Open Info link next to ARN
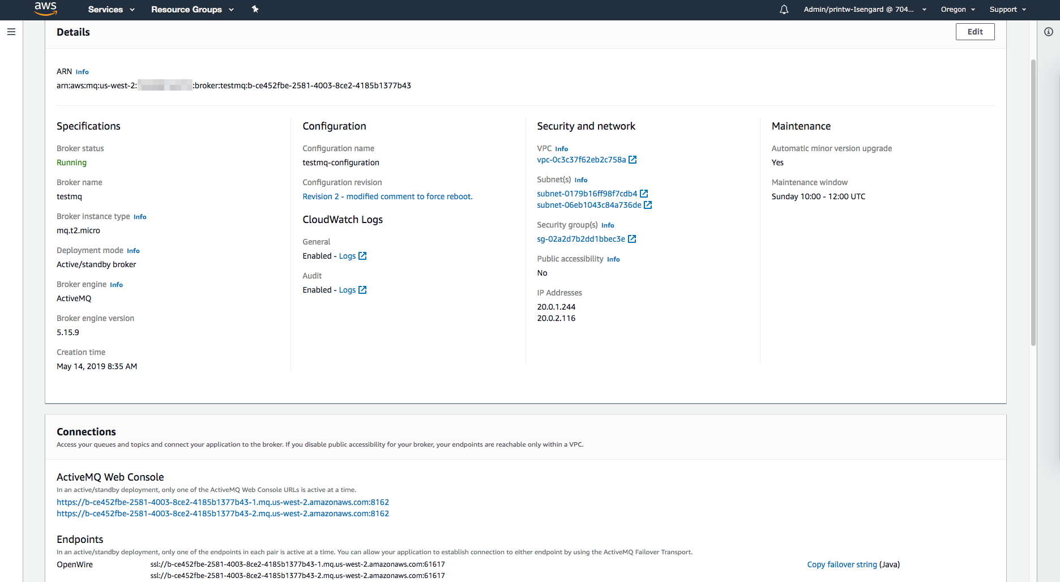1060x582 pixels. 82,72
